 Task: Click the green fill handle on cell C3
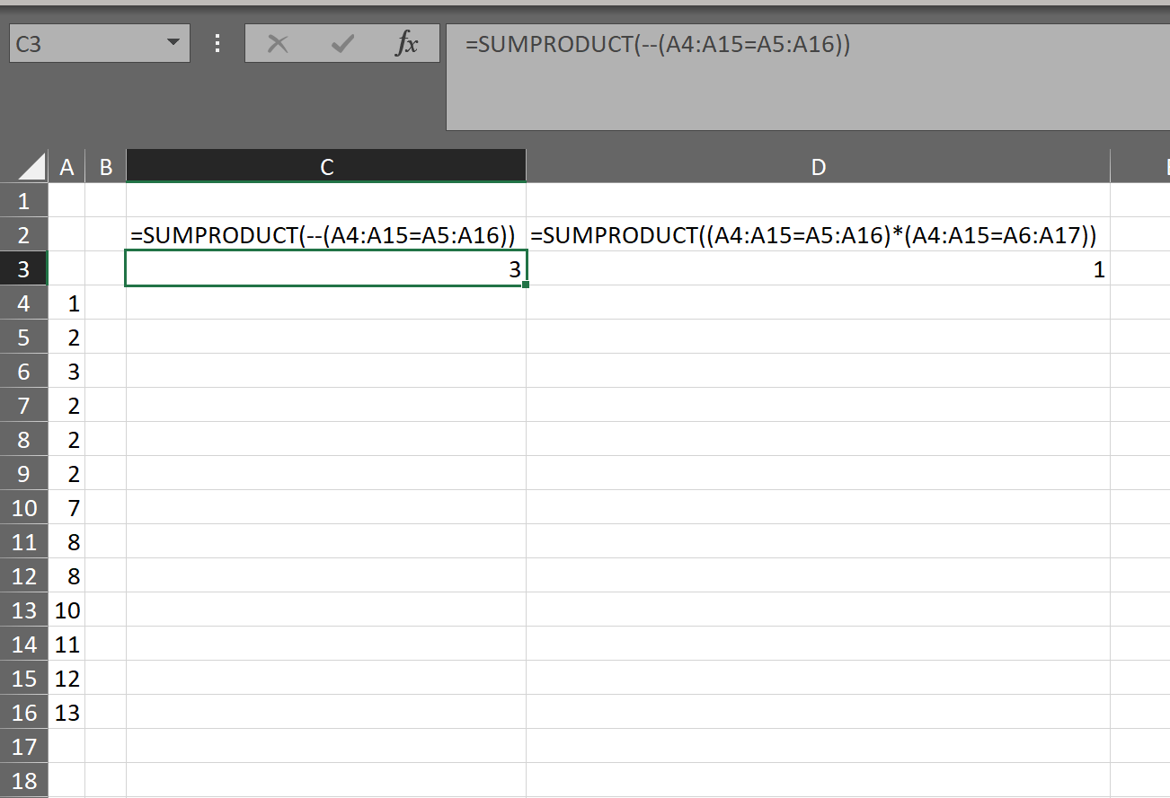pos(525,284)
